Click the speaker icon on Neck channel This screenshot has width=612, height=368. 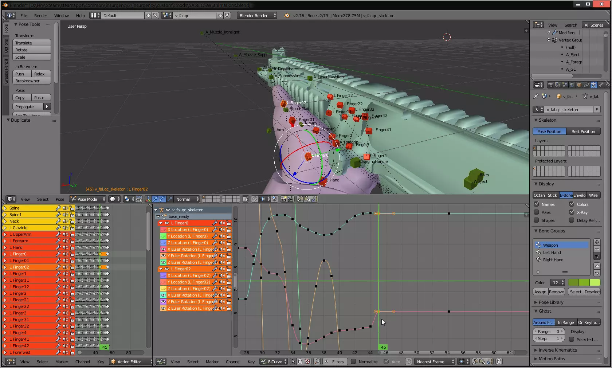pos(65,221)
